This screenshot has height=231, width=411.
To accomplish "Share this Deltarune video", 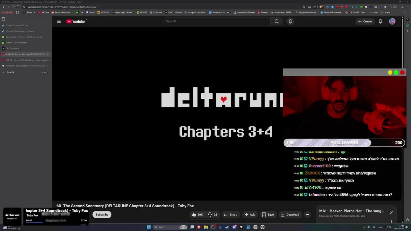I will 231,215.
